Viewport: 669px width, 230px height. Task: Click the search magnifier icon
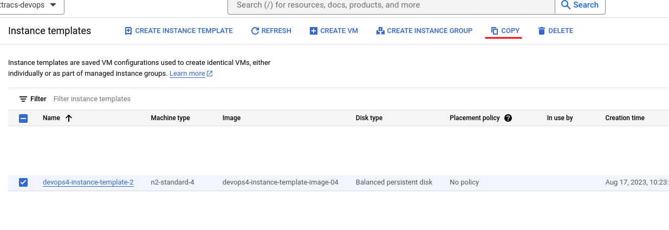(566, 5)
